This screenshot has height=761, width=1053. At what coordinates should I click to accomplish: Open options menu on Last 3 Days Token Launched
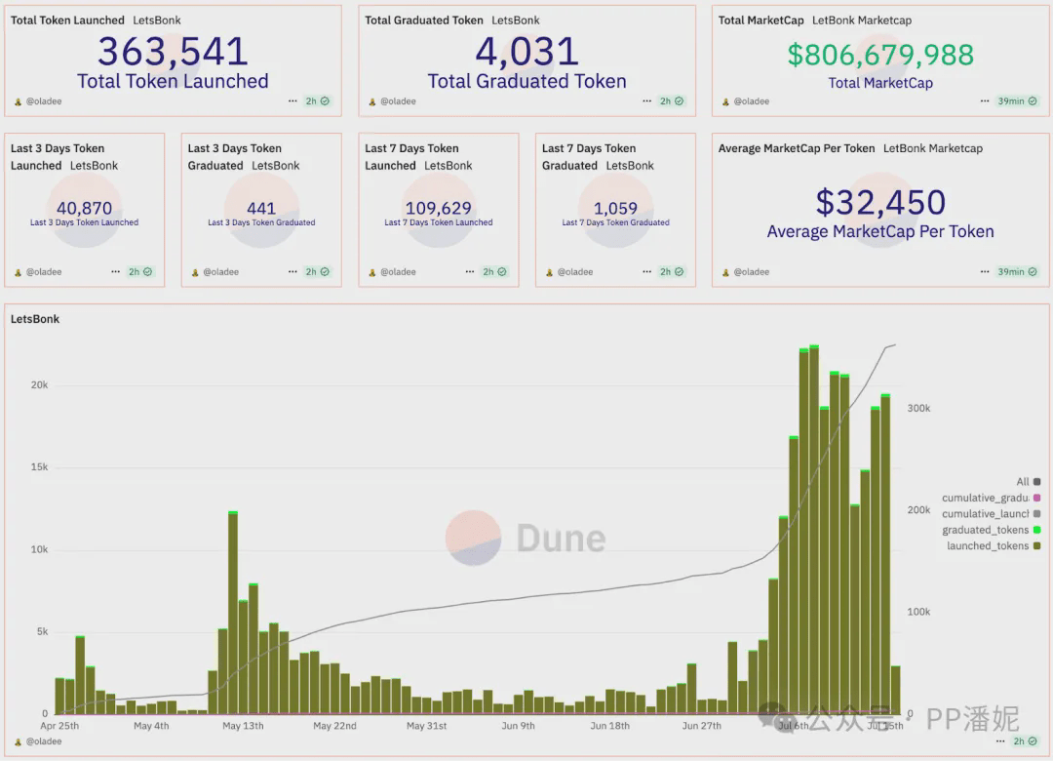coord(115,271)
